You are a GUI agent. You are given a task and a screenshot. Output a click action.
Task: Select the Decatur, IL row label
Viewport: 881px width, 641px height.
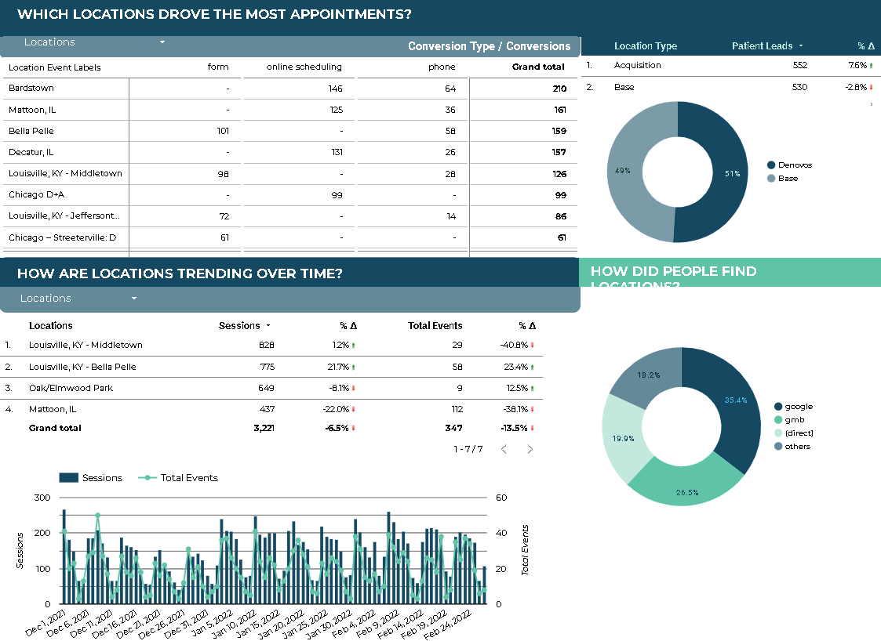[x=31, y=152]
